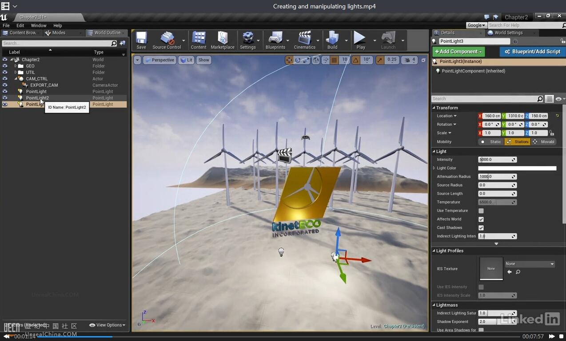566x341 pixels.
Task: Open camera speed icon in viewport
Action: (x=407, y=60)
